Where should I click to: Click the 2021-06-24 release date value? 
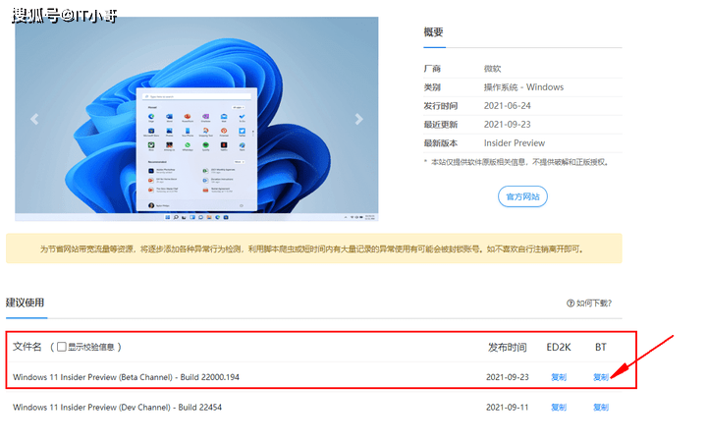click(508, 105)
